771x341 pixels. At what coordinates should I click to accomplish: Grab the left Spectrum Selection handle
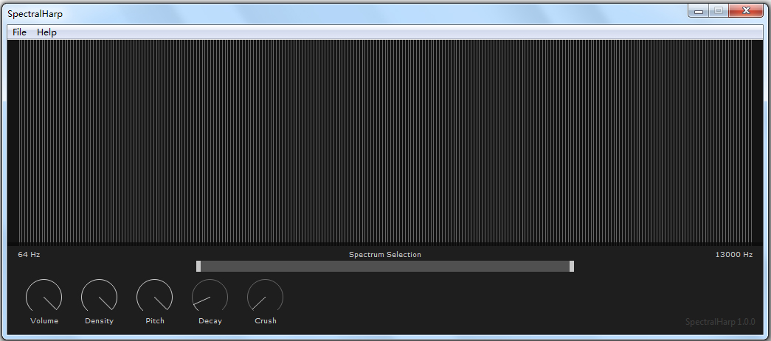(198, 266)
